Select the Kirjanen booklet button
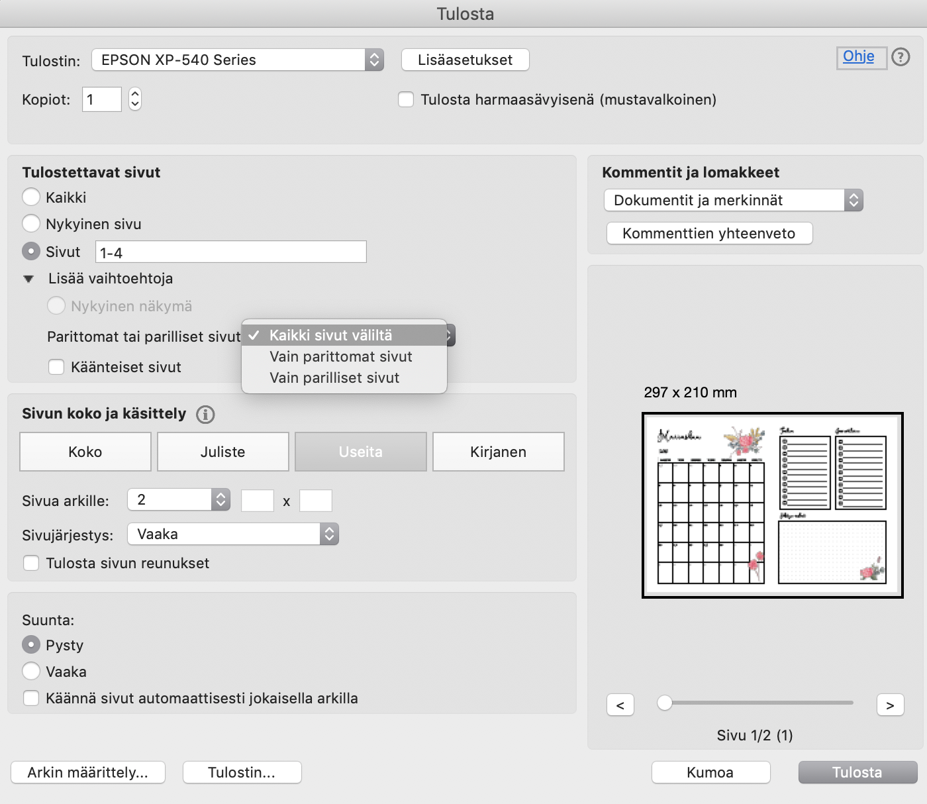 498,452
